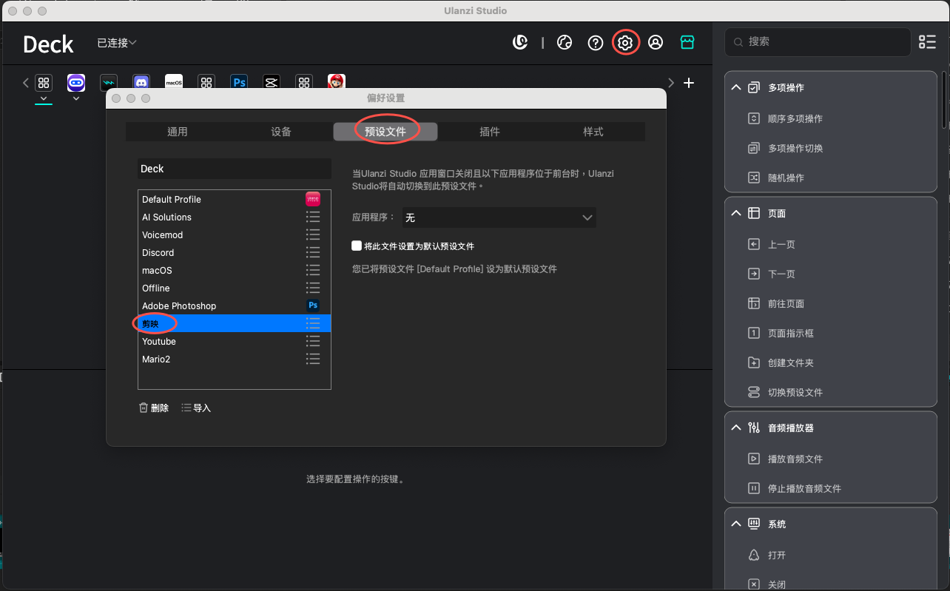Screen dimensions: 950x591
Task: Collapse the 音频播放器 category
Action: [736, 428]
